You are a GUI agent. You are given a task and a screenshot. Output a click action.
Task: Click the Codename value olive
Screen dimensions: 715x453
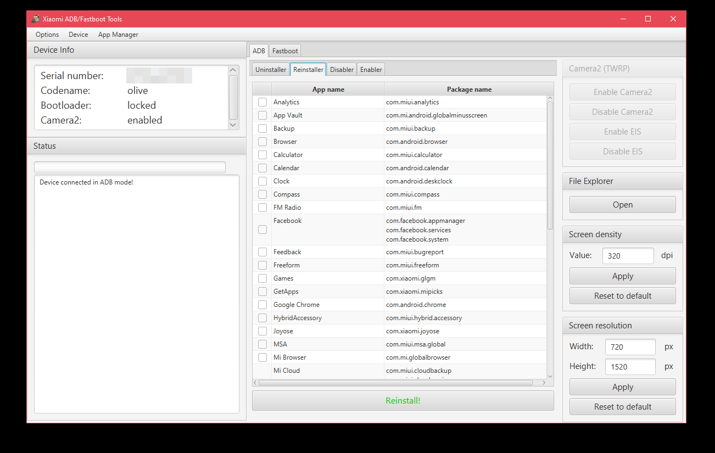click(x=138, y=91)
